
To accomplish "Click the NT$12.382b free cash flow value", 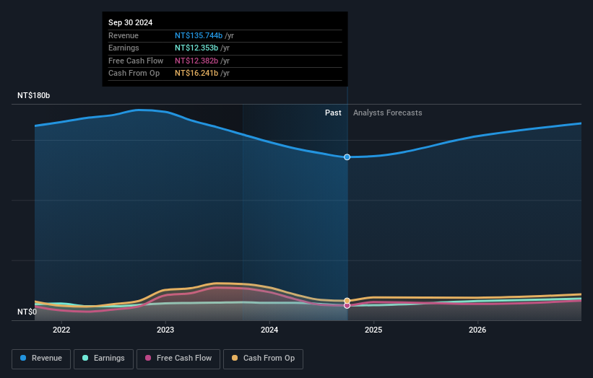I will point(196,61).
